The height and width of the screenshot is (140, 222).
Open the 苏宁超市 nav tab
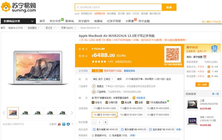click(84, 21)
